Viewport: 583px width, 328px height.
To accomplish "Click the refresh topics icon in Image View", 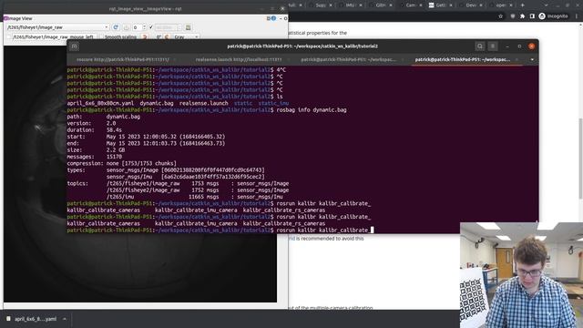I will 116,27.
